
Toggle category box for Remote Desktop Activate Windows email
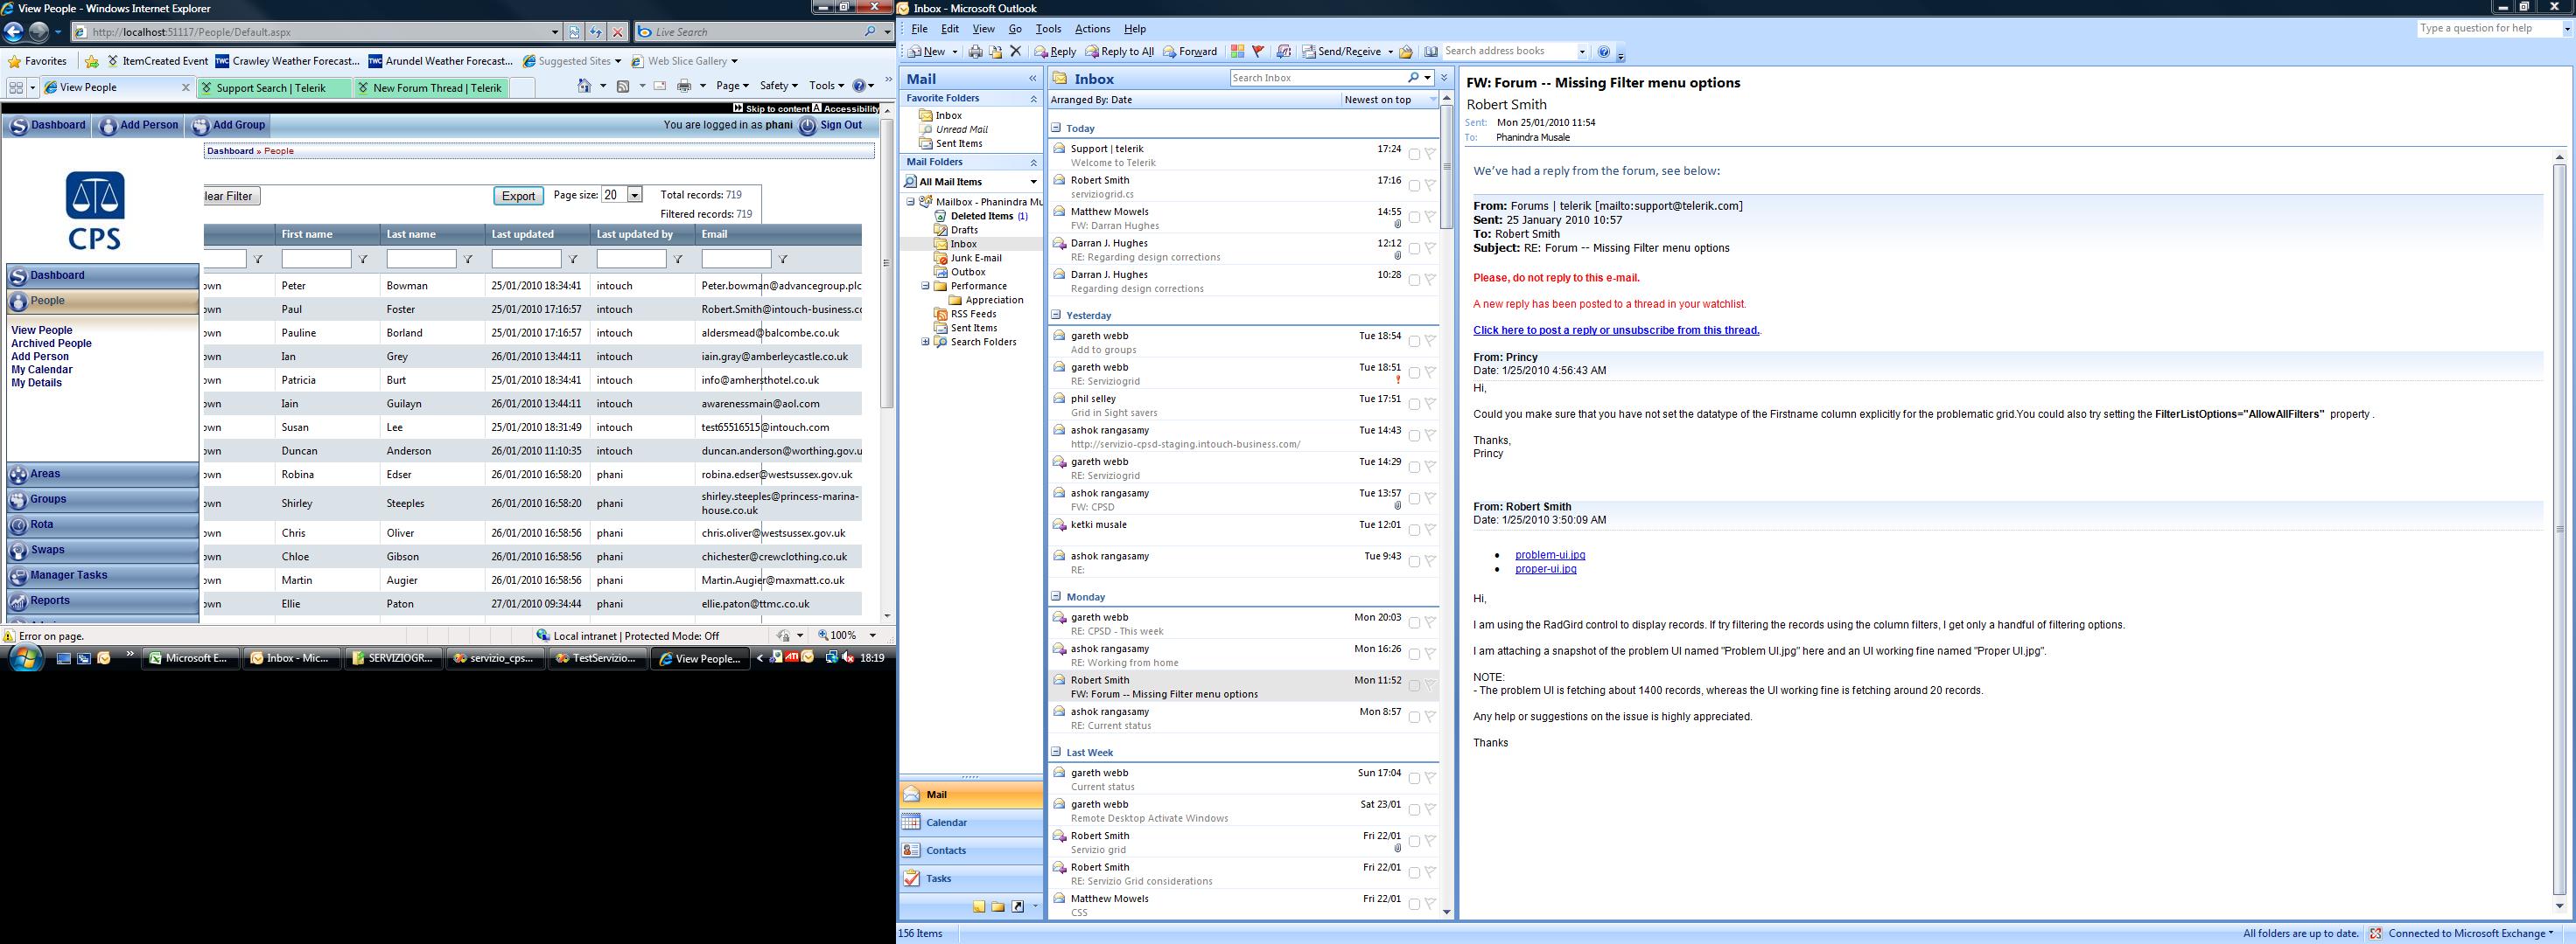tap(1414, 810)
